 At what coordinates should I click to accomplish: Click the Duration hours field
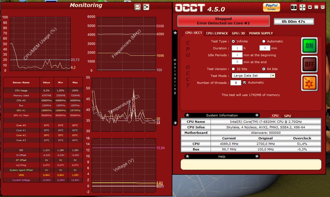[237, 48]
